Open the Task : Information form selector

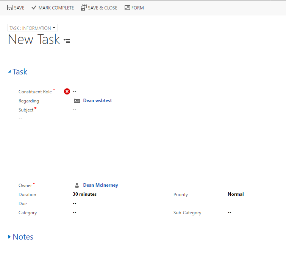33,28
